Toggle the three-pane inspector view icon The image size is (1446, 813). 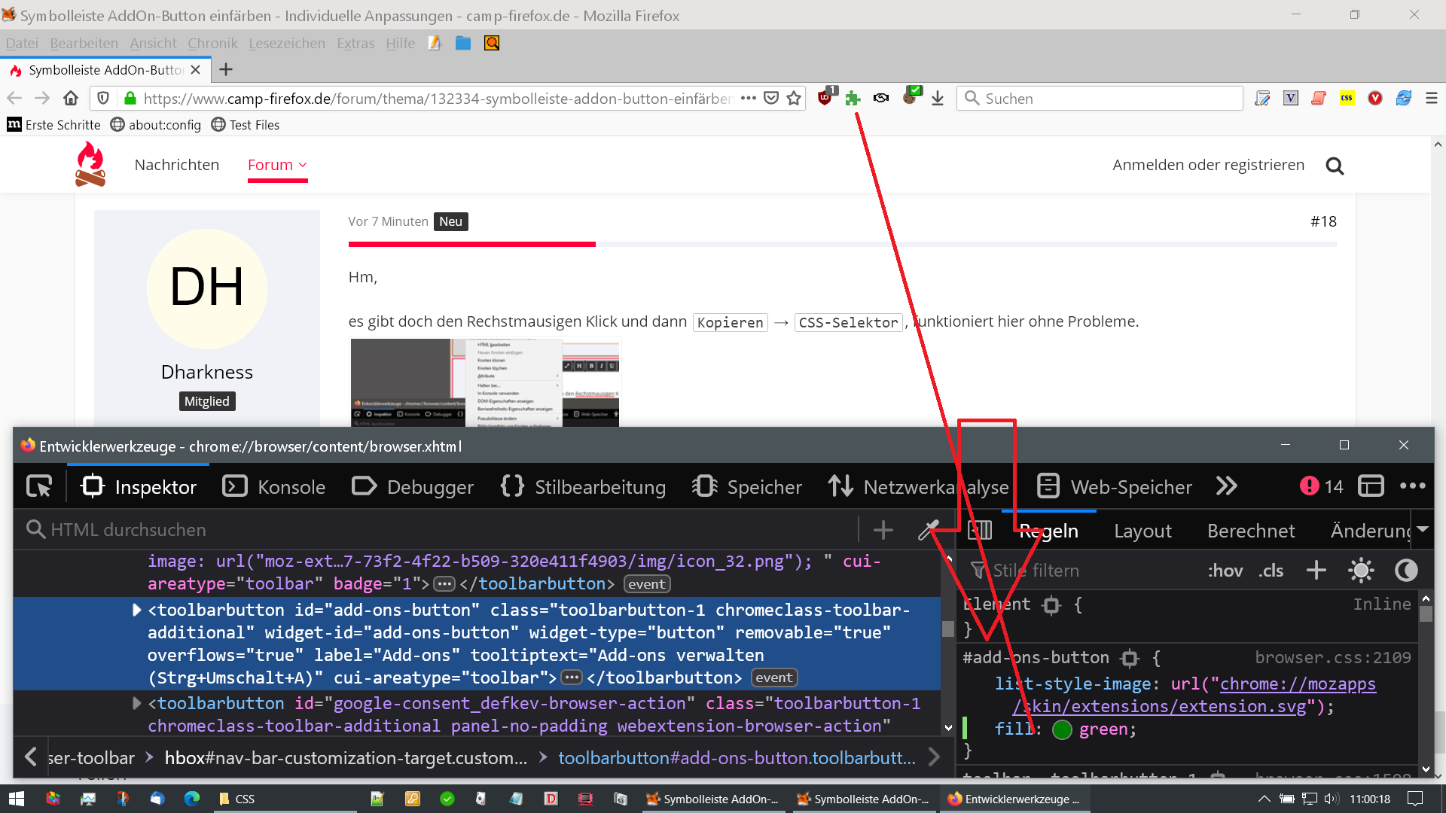pyautogui.click(x=979, y=531)
